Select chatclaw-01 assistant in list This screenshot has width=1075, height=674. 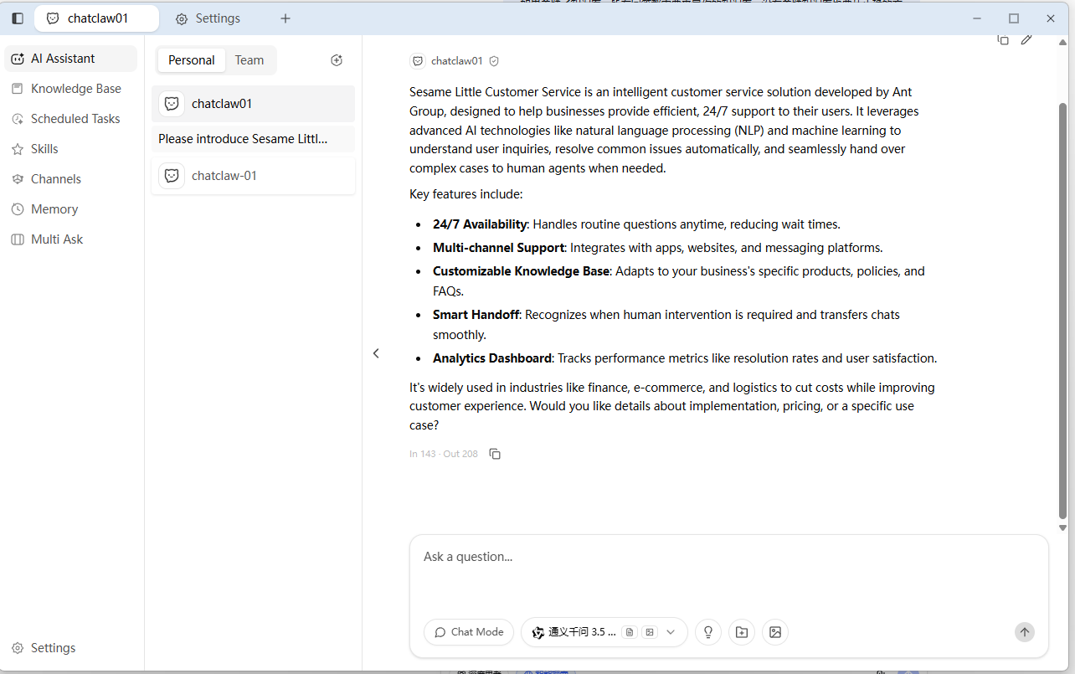point(253,176)
